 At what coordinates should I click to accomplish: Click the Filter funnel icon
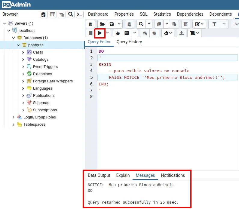[x=214, y=24]
